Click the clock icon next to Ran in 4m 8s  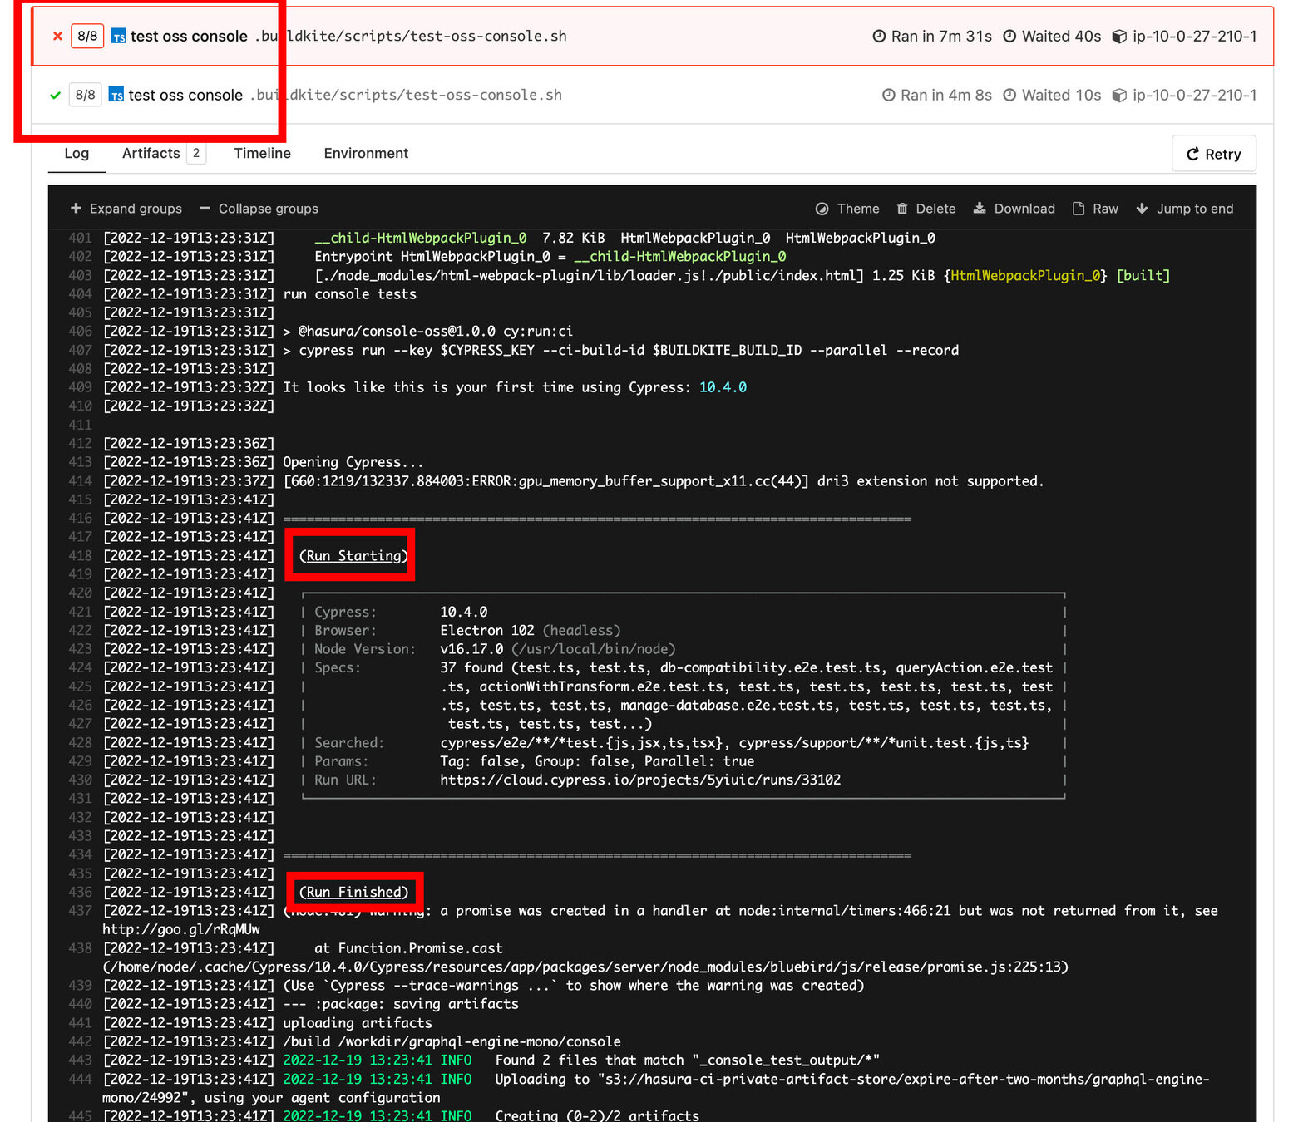(x=888, y=95)
